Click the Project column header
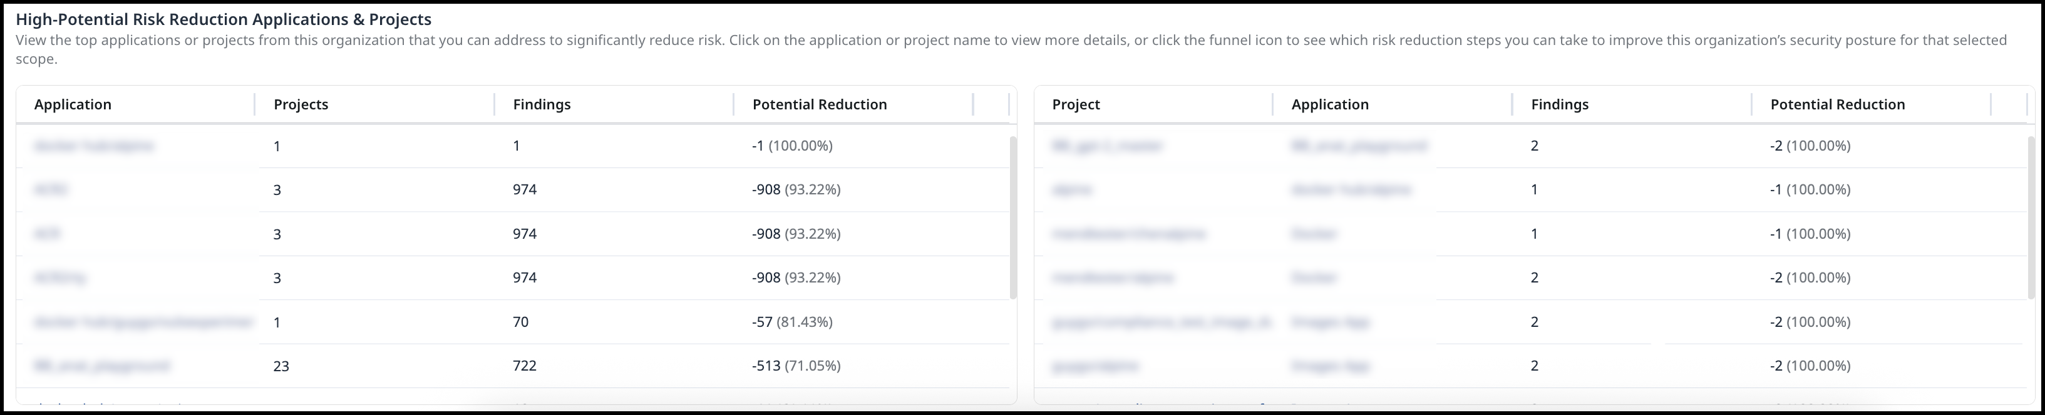 click(x=1076, y=104)
